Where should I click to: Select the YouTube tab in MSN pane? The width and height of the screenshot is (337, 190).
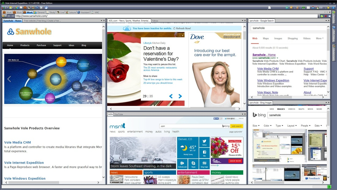point(119,114)
